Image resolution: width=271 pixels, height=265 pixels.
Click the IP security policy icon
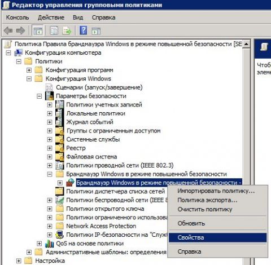[x=60, y=235]
